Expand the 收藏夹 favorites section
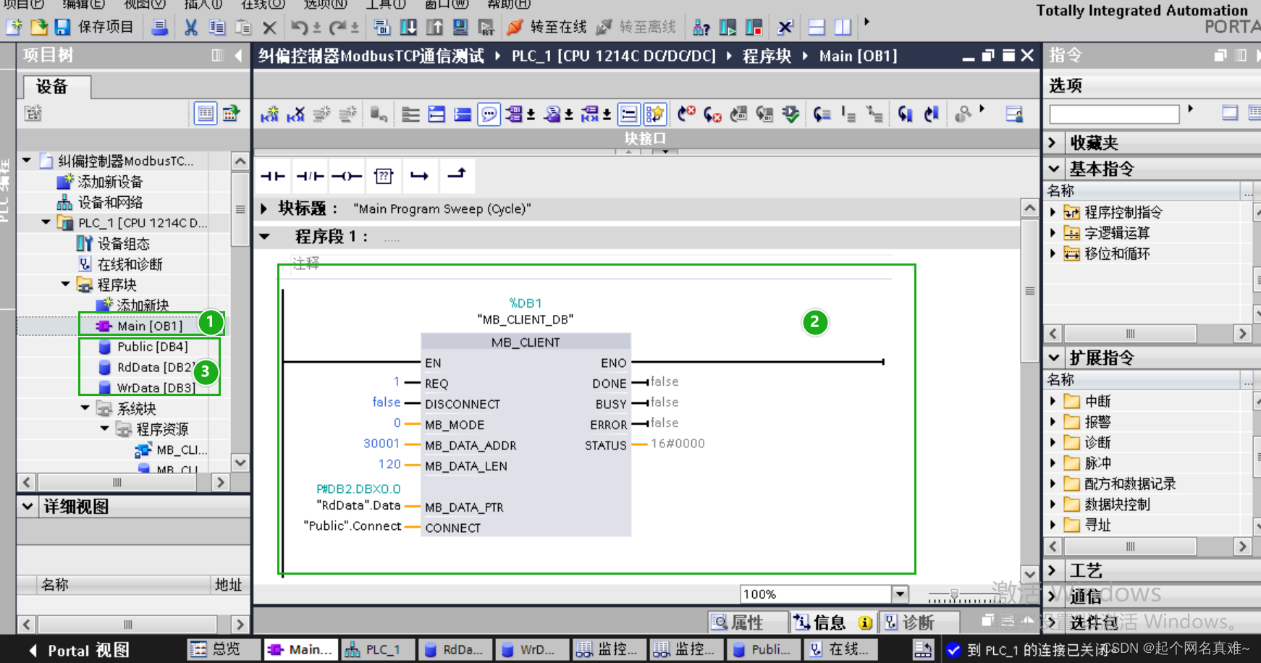The height and width of the screenshot is (663, 1261). tap(1053, 143)
